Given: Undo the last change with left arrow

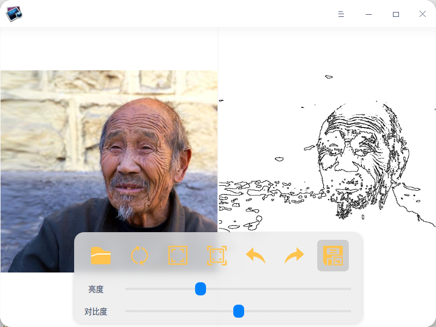Looking at the screenshot, I should pyautogui.click(x=256, y=255).
